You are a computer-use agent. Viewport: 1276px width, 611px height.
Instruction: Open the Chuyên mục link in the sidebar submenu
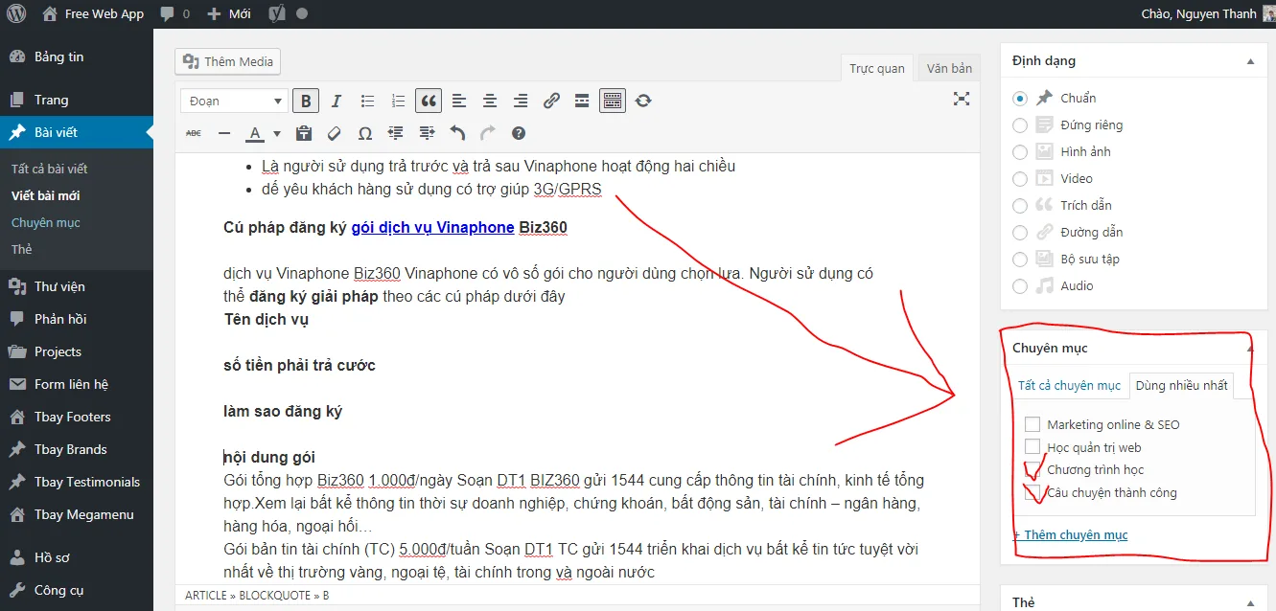point(46,222)
